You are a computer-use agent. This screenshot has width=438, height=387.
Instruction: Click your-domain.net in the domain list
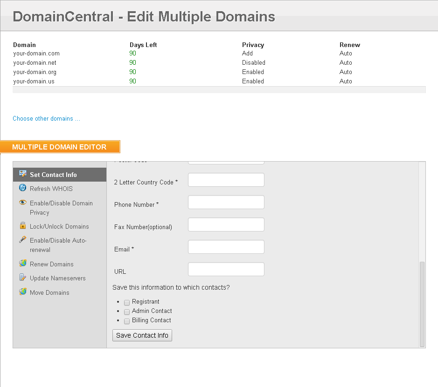click(x=35, y=63)
